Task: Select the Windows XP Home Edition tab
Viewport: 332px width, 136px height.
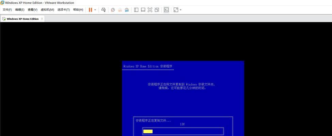Action: (22, 19)
